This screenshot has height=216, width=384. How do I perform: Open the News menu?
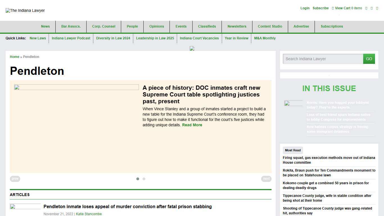tap(45, 26)
